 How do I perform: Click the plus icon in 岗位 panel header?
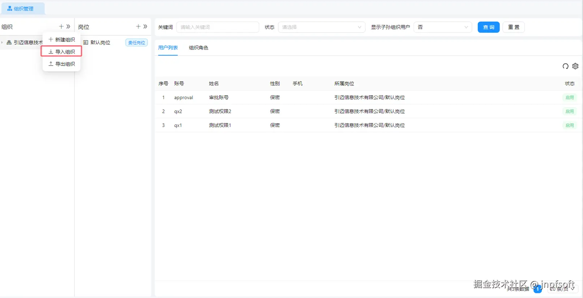138,27
